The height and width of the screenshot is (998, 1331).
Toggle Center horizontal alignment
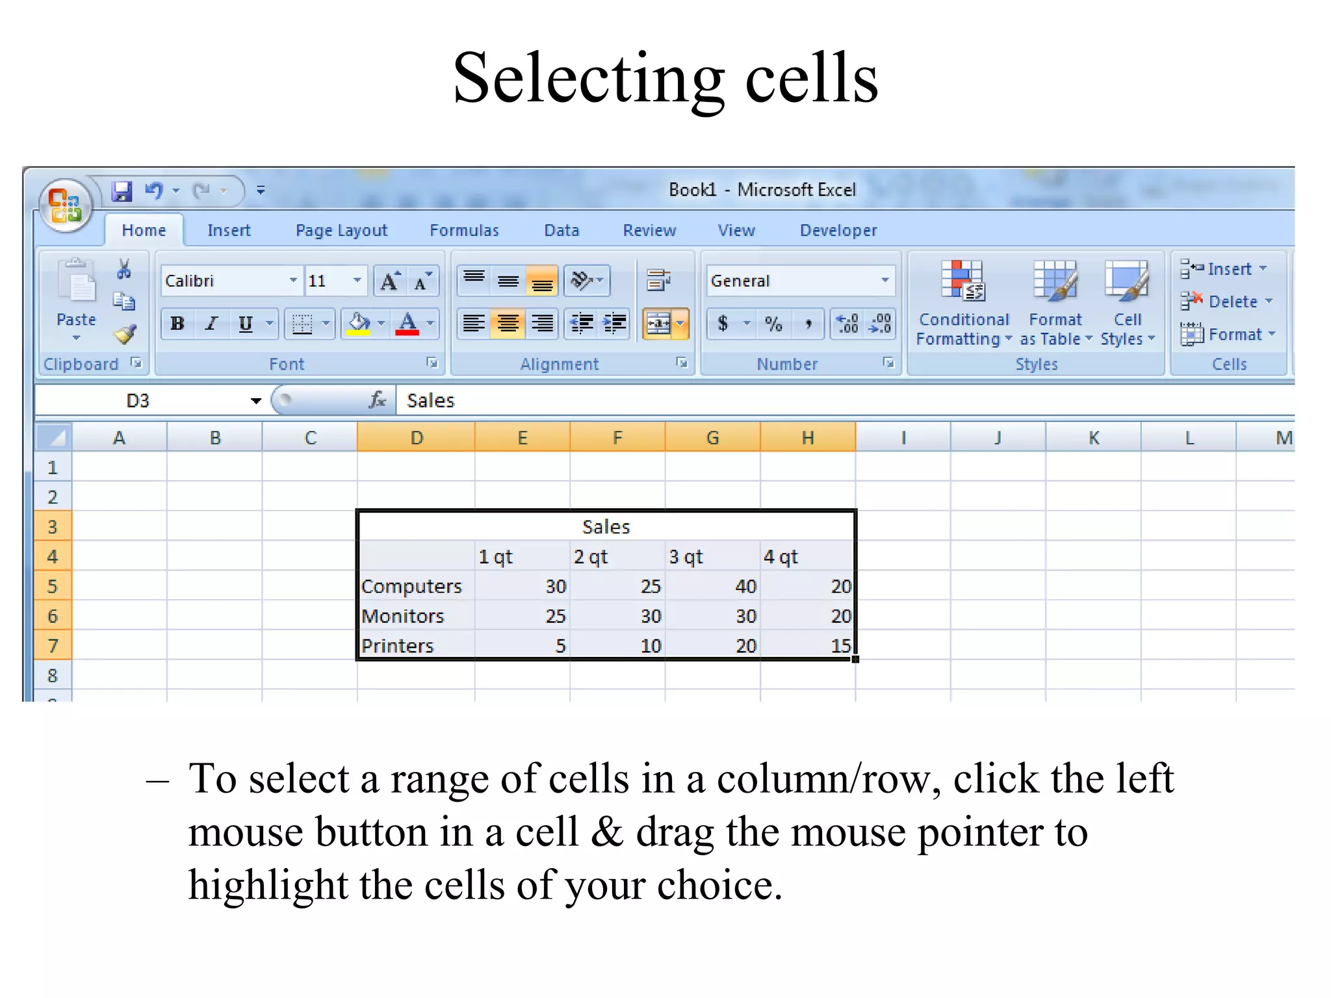[x=508, y=324]
